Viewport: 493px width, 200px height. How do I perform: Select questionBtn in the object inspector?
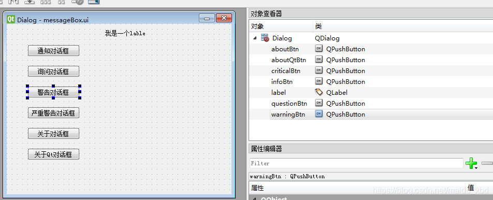click(289, 104)
